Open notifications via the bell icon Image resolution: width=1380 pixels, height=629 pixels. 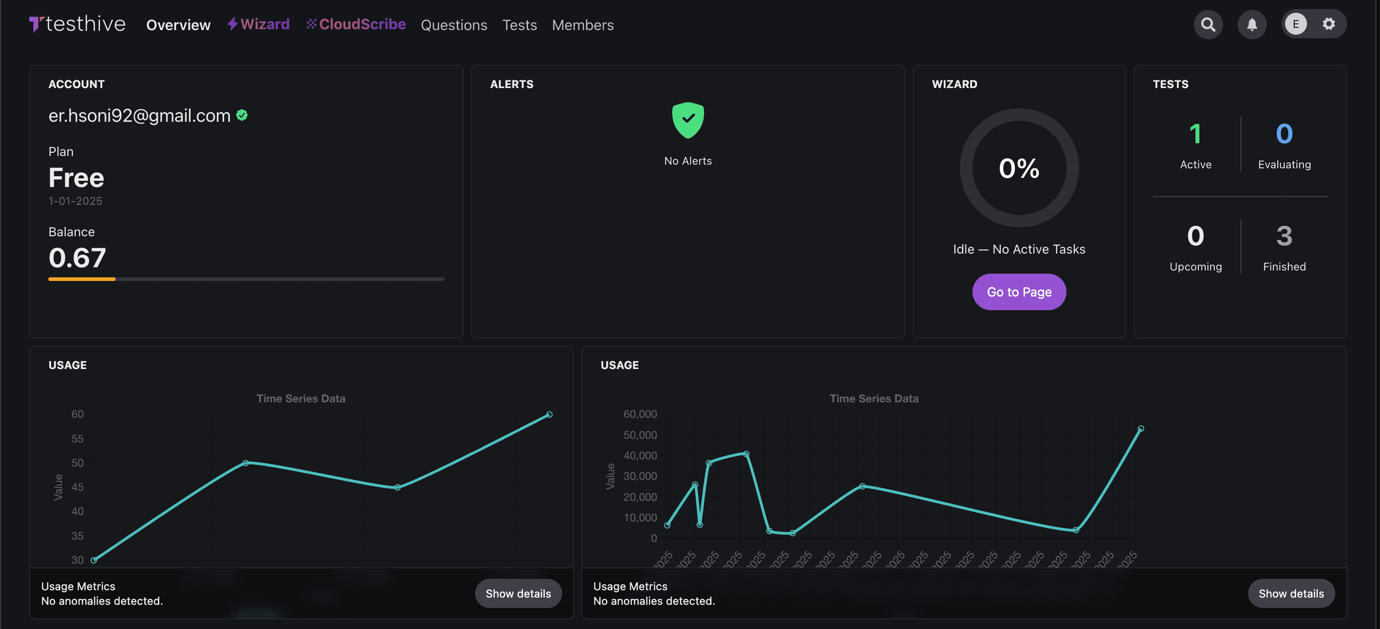pos(1253,24)
